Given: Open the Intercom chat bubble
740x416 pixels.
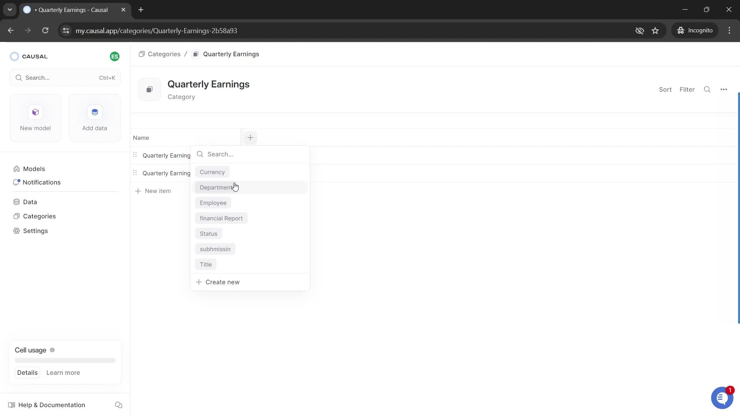Looking at the screenshot, I should pos(722,398).
